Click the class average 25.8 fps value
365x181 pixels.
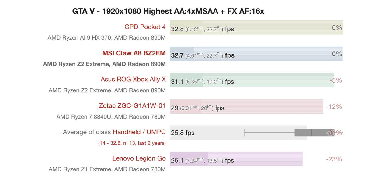click(x=183, y=133)
